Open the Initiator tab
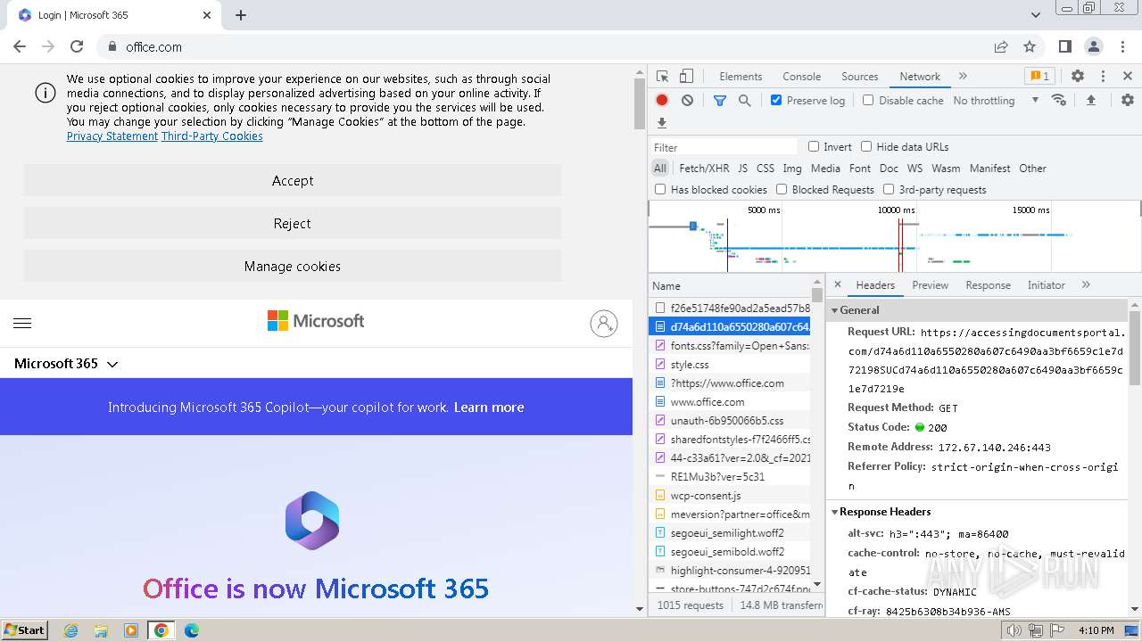 pos(1046,285)
